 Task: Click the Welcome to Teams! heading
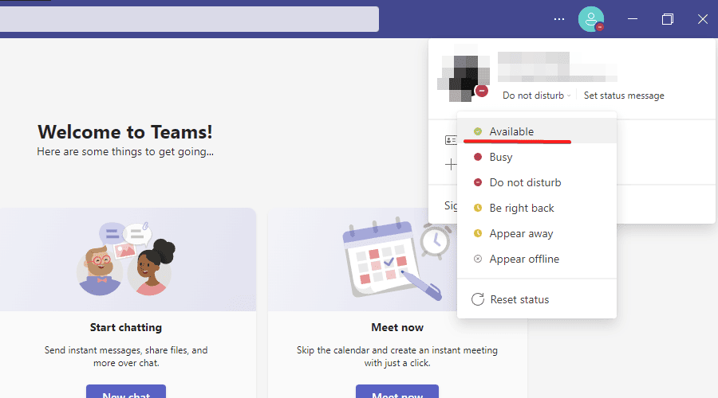click(125, 132)
